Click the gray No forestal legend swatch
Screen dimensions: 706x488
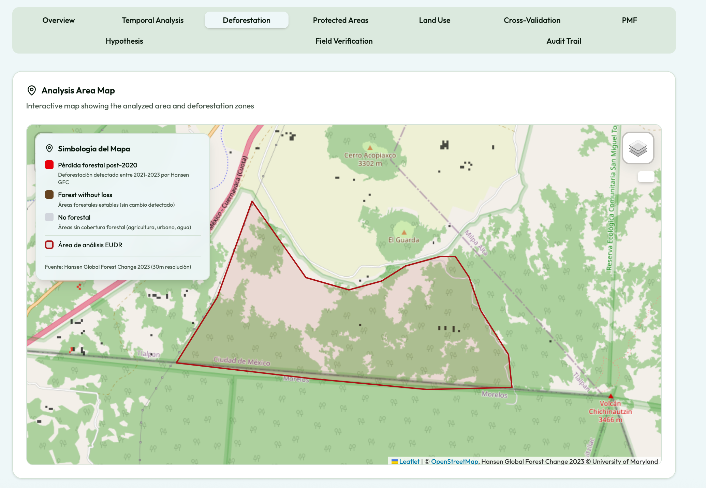(x=49, y=217)
